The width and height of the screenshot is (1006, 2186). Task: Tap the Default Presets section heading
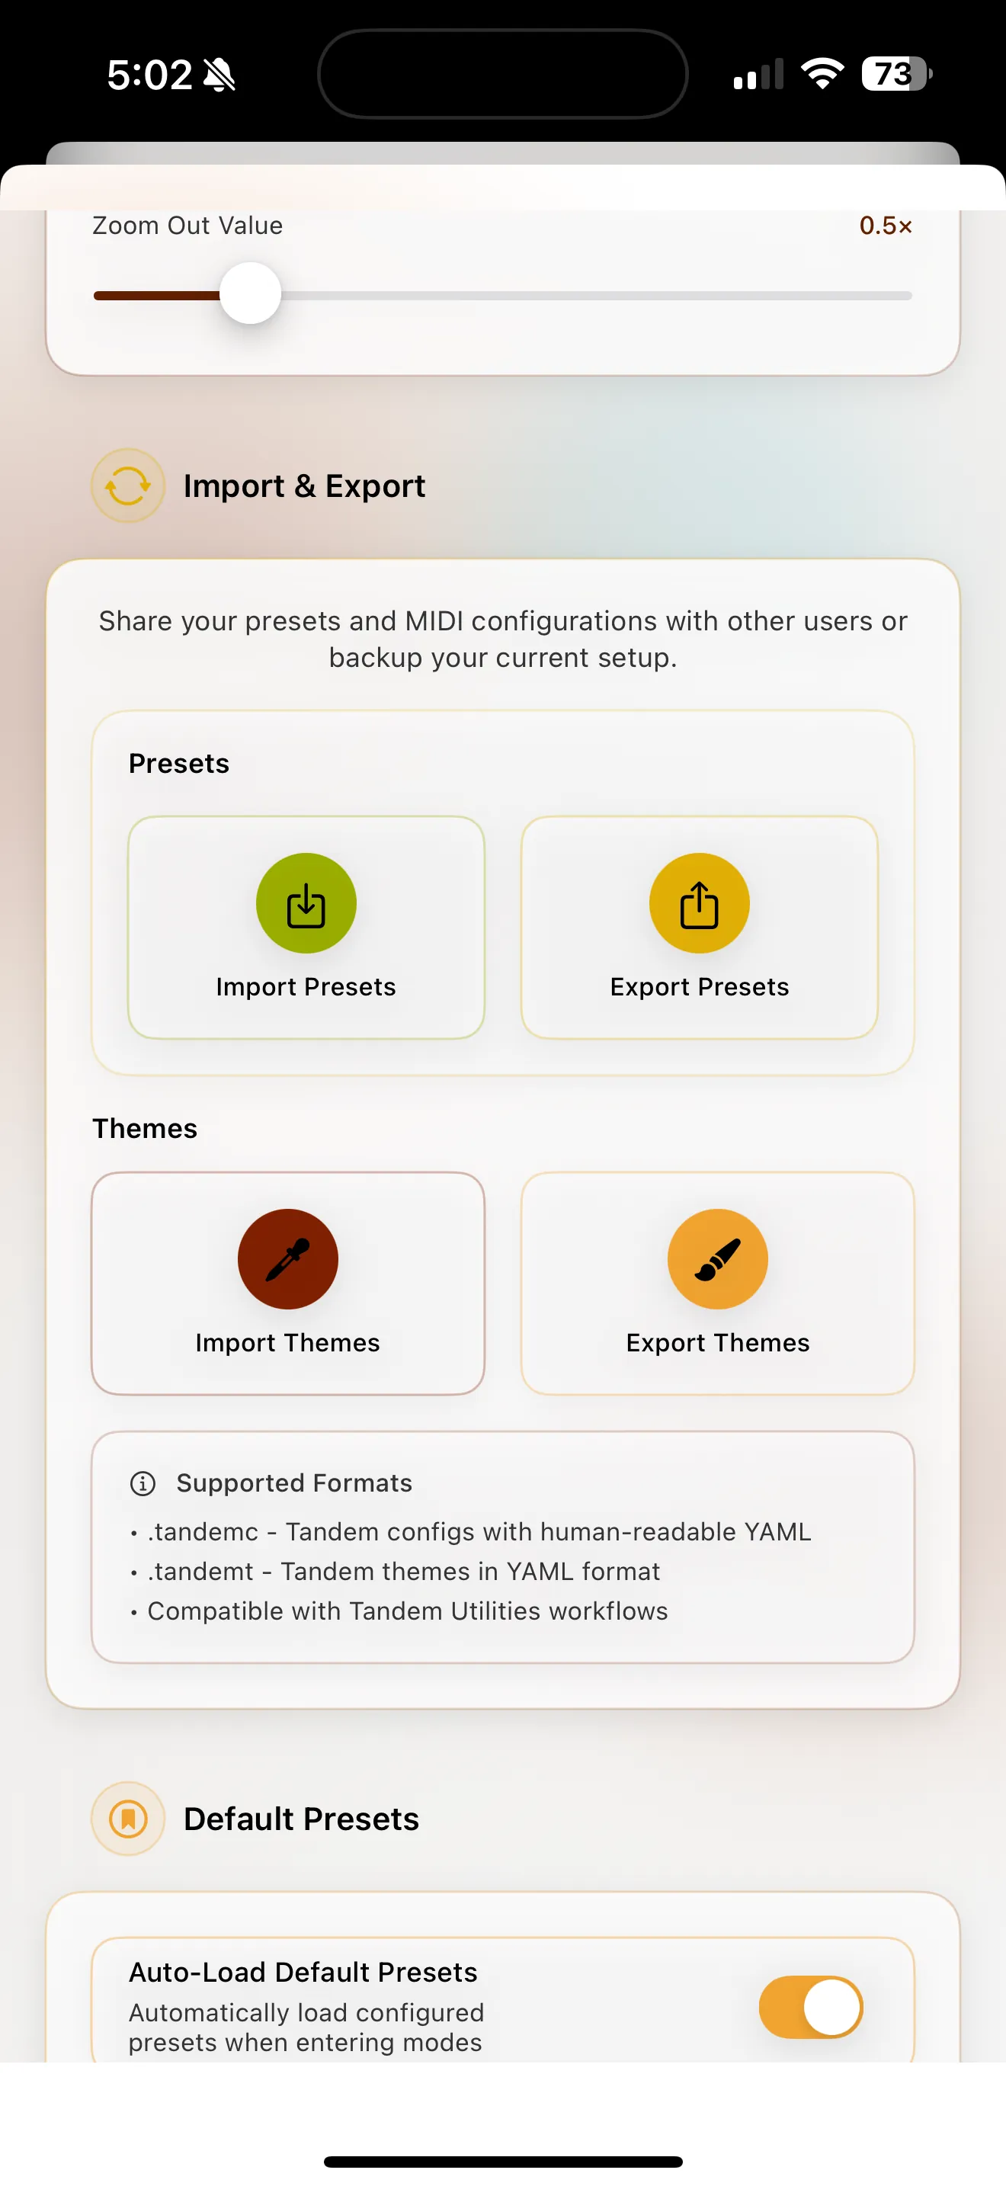(301, 1819)
